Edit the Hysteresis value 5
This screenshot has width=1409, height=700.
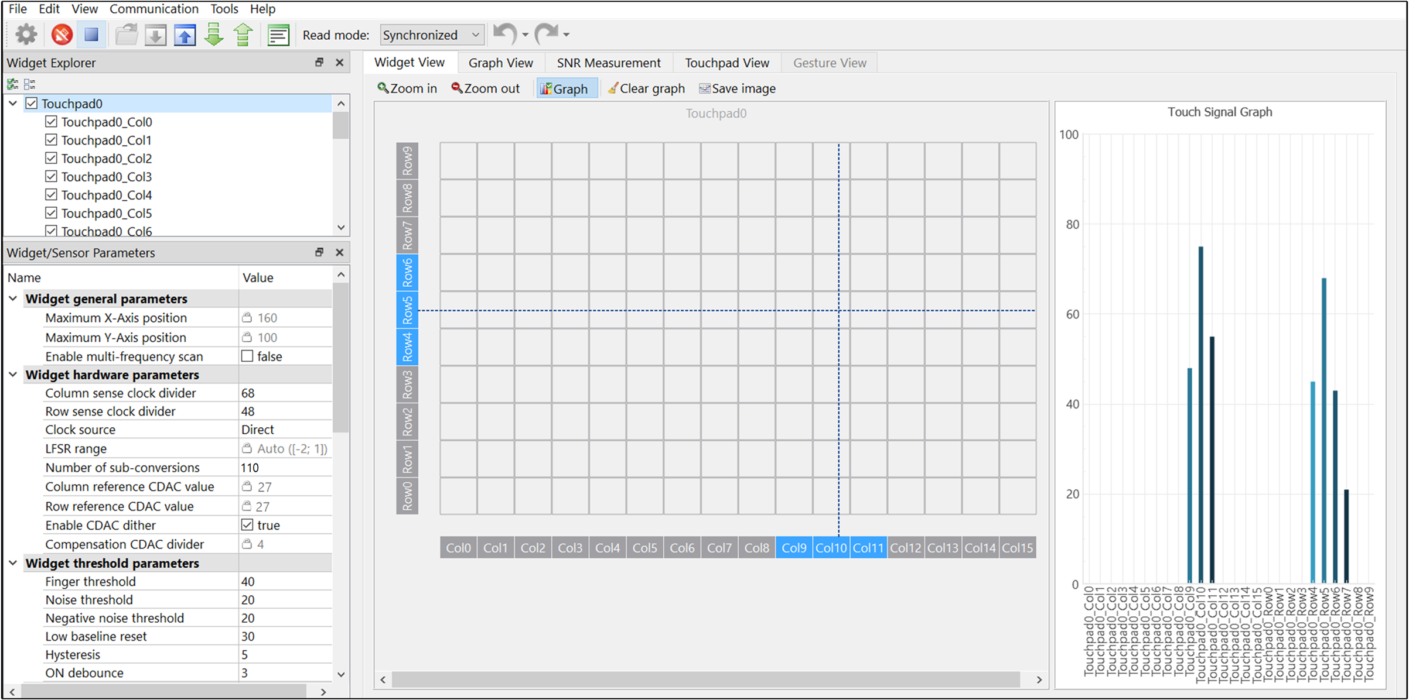[285, 654]
